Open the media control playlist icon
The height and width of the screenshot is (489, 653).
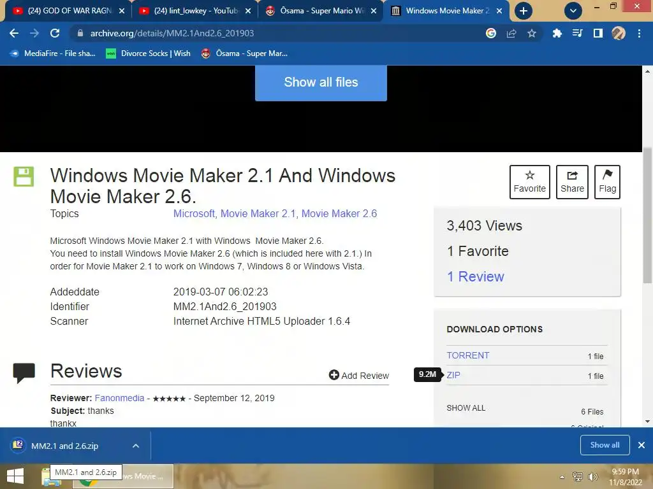click(577, 33)
